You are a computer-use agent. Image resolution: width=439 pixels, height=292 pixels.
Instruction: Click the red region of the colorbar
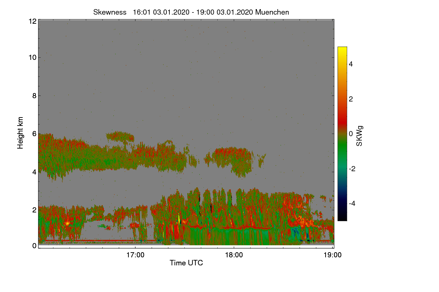[342, 118]
